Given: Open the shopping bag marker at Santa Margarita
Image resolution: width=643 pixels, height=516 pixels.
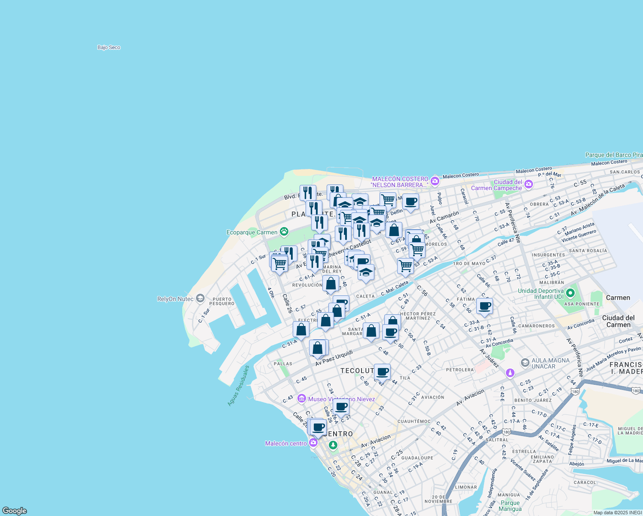Looking at the screenshot, I should pos(371,332).
